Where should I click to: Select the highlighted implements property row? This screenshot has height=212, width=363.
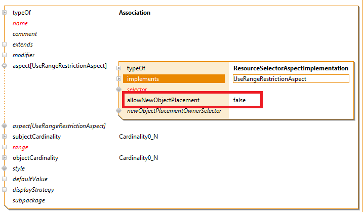174,79
